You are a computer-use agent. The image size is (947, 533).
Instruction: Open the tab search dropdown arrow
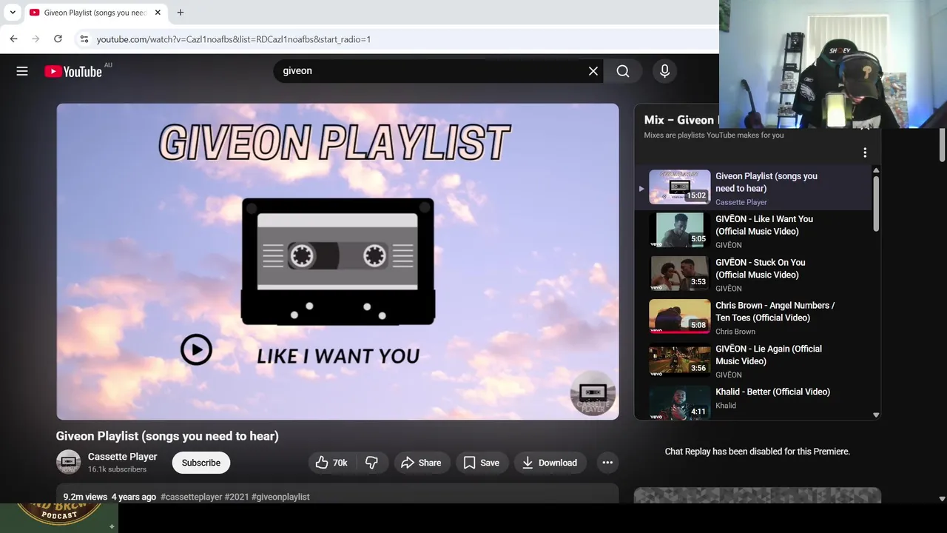pos(13,13)
